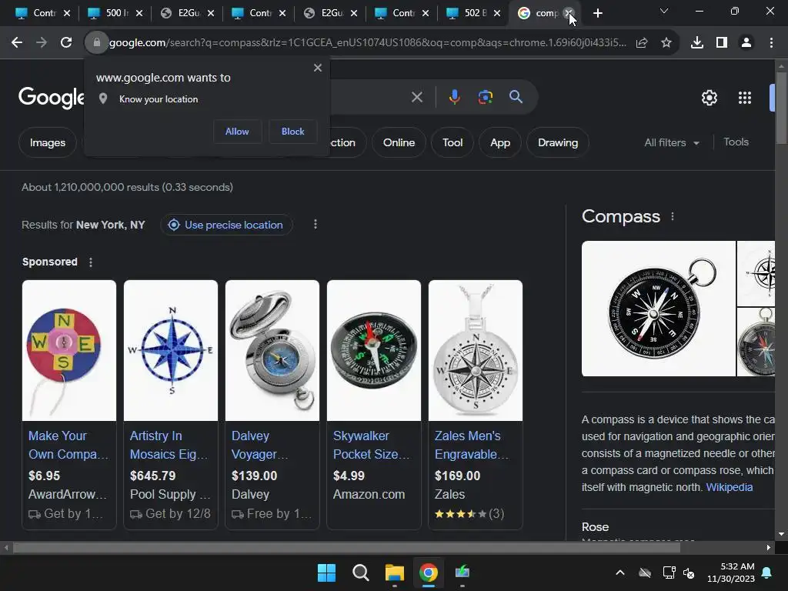Switch to the '502 B' browser tab
Screen dimensions: 788x591
pos(473,13)
